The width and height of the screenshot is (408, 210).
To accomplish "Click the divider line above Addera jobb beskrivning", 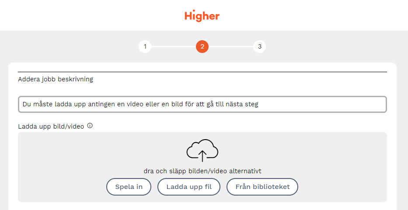I will point(202,72).
